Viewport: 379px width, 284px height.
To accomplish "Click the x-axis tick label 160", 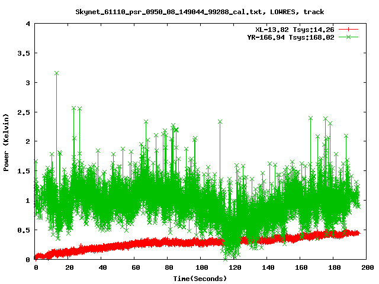I will (300, 267).
